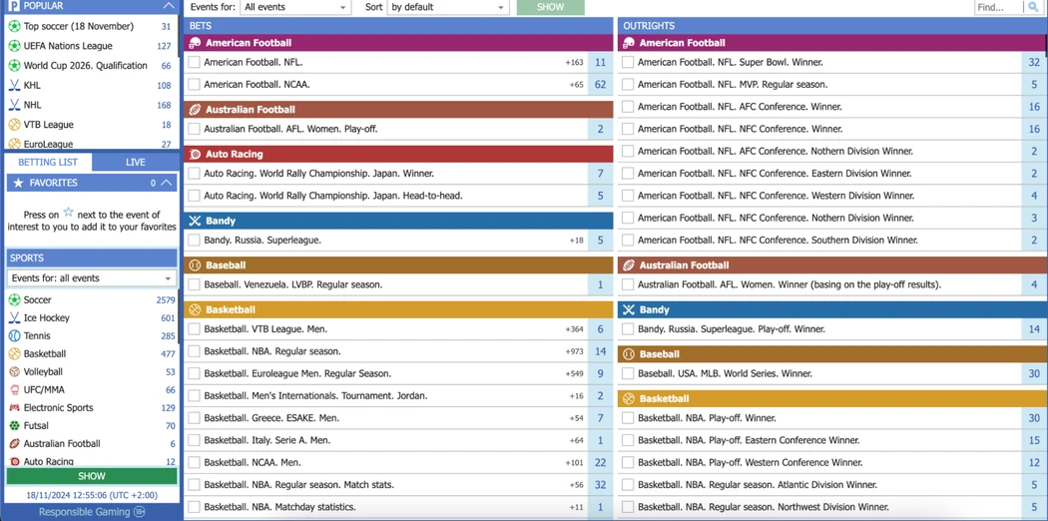Image resolution: width=1048 pixels, height=521 pixels.
Task: Open the UEFA Nations League popular entry
Action: pyautogui.click(x=68, y=46)
